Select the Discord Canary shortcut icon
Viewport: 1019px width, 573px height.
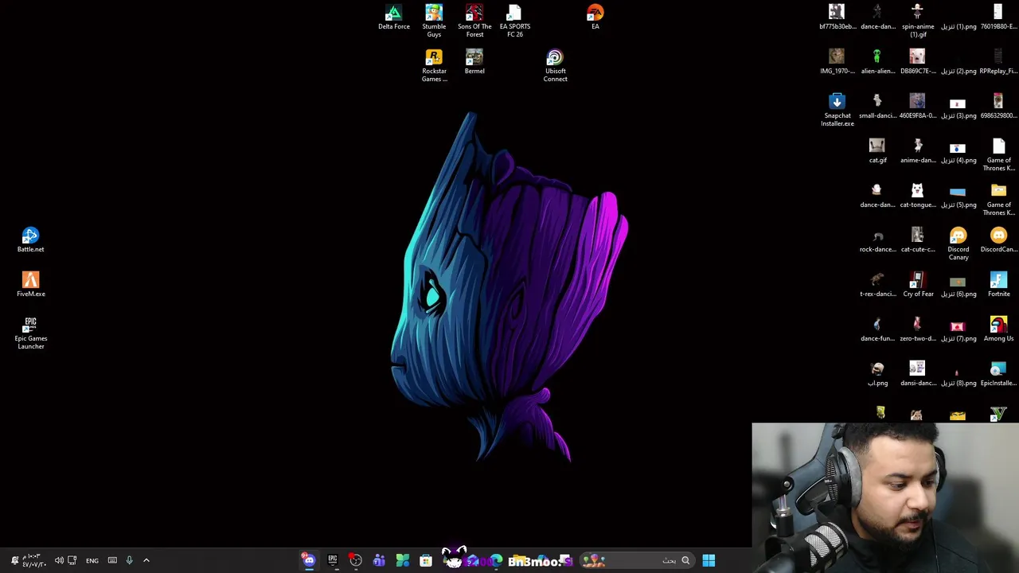point(958,244)
